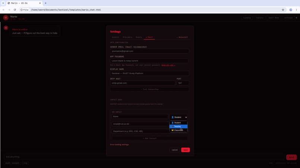
Task: Click Marin's avatar beside the chat message
Action: click(x=6, y=28)
